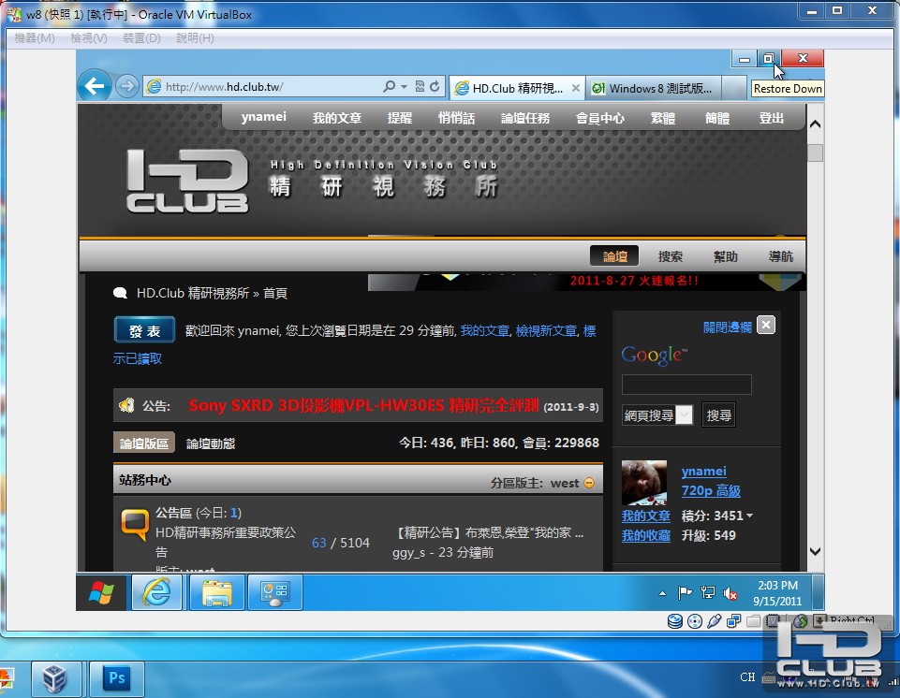The image size is (900, 698).
Task: Open Photoshop from host taskbar
Action: click(116, 679)
